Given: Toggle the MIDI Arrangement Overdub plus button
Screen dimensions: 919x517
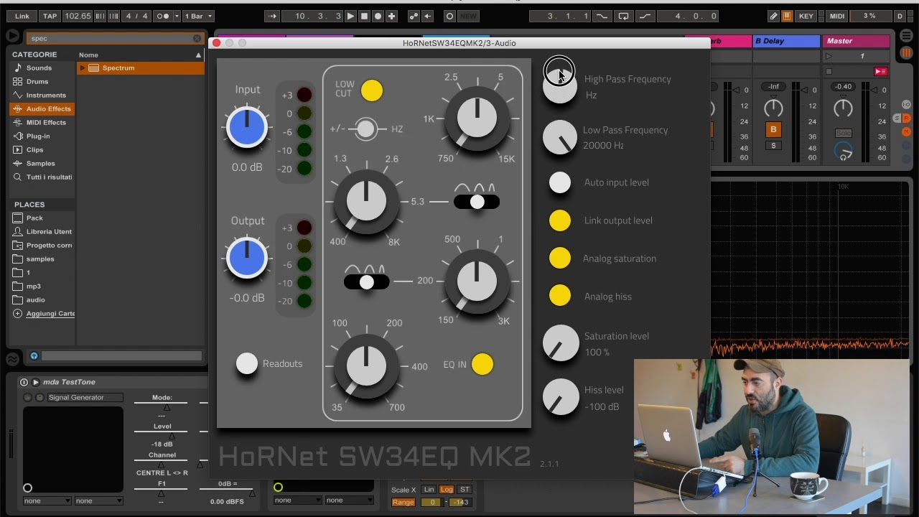Looking at the screenshot, I should pos(391,16).
